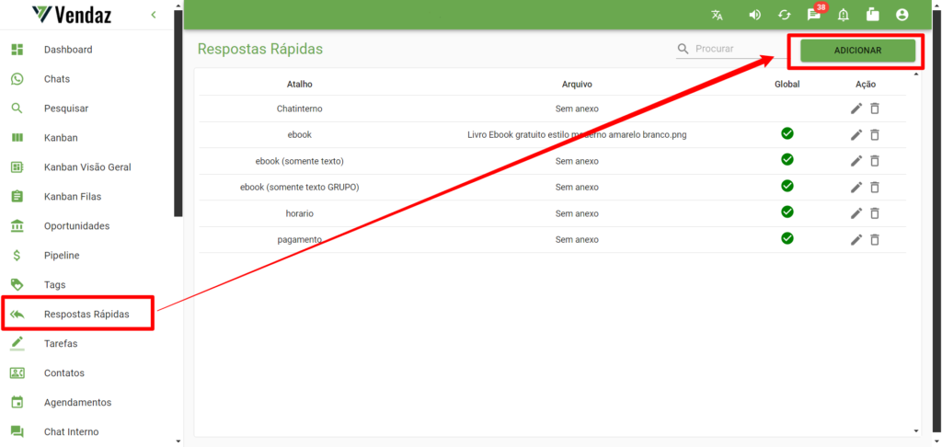Click the Procurar search field
The height and width of the screenshot is (447, 942).
727,49
